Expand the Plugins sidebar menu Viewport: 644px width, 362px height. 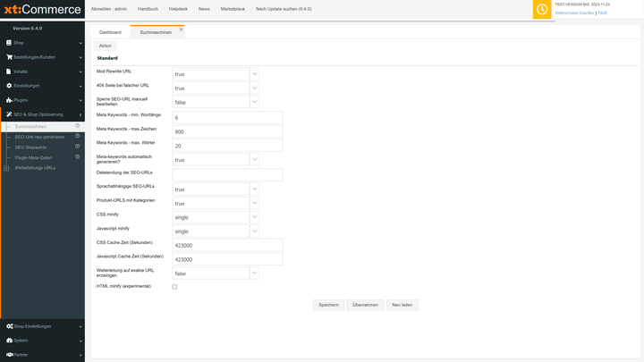tap(80, 100)
